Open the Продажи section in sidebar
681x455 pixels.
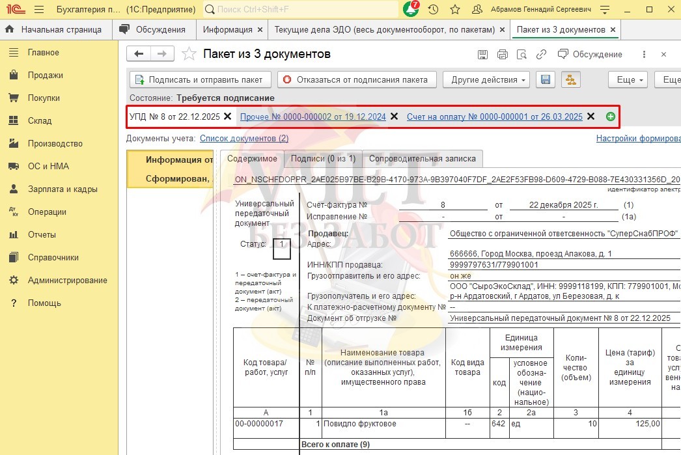45,76
